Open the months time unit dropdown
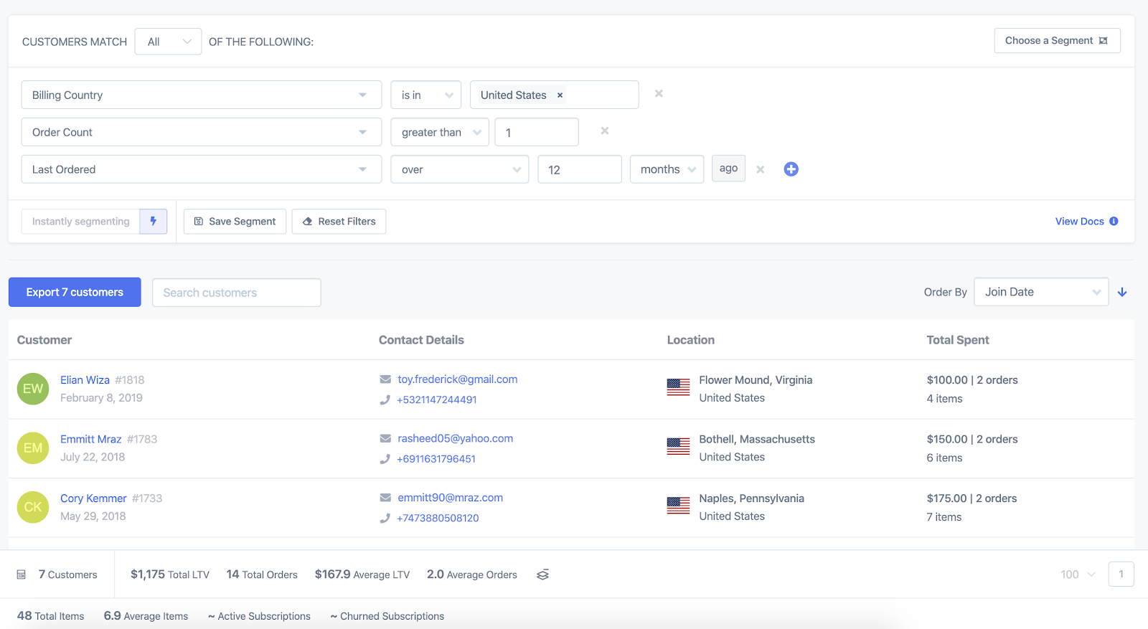The image size is (1148, 629). 667,169
